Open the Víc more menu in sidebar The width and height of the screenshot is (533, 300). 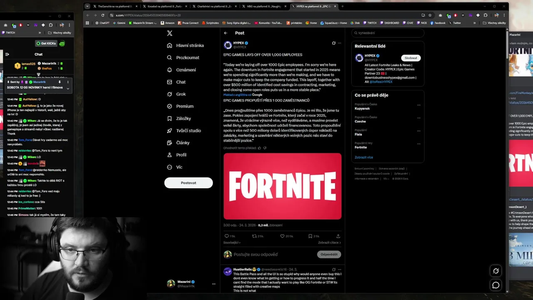coord(174,167)
